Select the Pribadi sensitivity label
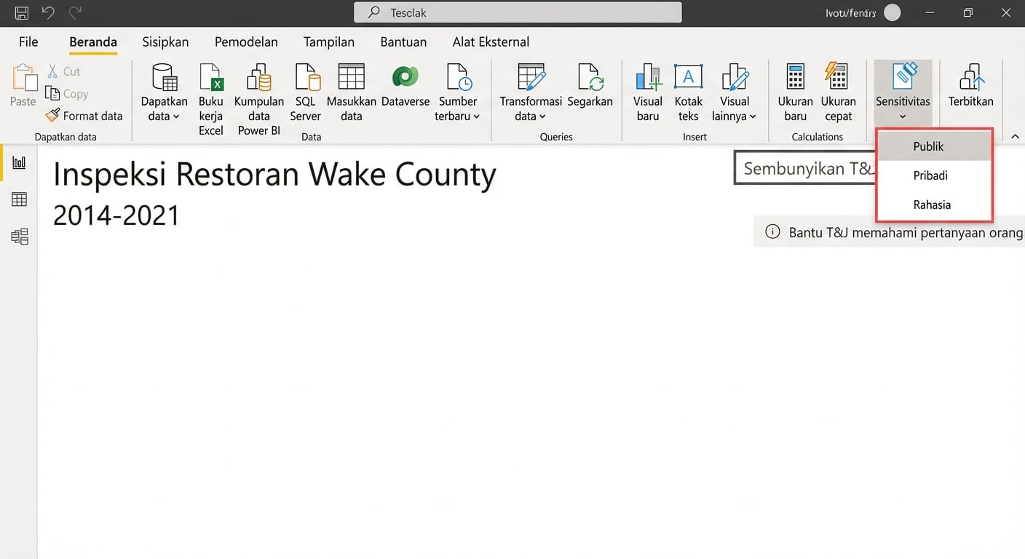The height and width of the screenshot is (559, 1025). pos(930,175)
